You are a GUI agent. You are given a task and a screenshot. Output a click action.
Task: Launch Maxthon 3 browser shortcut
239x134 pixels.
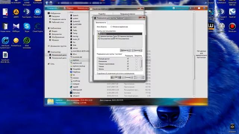(x=38, y=13)
